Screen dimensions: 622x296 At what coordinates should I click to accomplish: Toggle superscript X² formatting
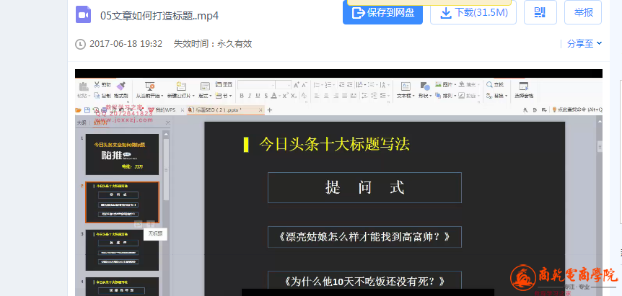coord(285,96)
